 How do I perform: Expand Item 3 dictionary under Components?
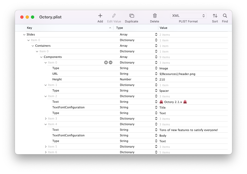[46, 118]
